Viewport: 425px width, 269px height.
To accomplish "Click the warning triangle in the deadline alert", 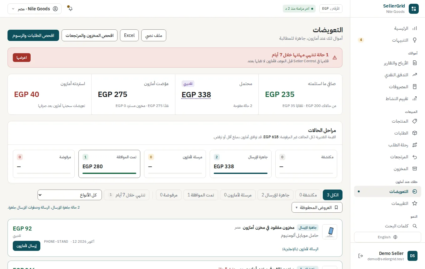I will [335, 58].
